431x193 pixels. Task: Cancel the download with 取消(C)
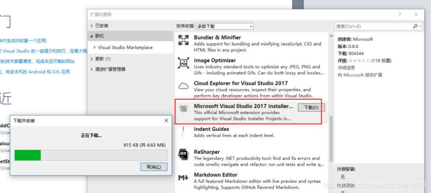point(154,167)
